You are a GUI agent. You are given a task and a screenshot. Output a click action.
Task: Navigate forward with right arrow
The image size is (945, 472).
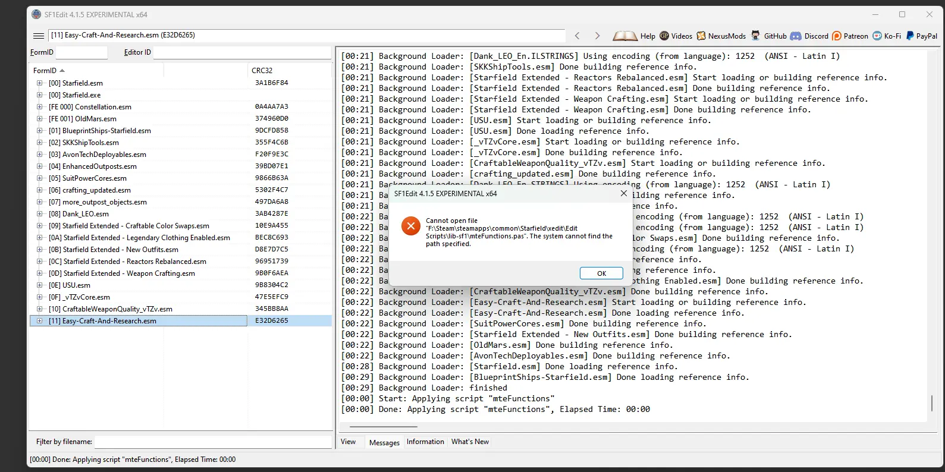598,36
